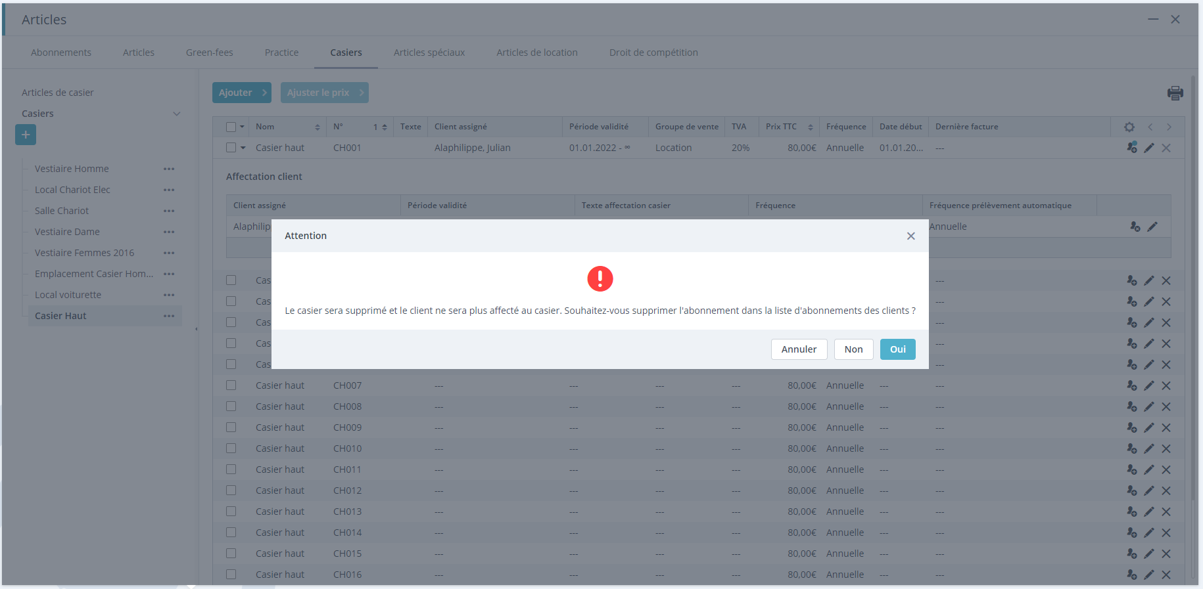The width and height of the screenshot is (1203, 589).
Task: Tick the checkbox for CH014
Action: click(x=231, y=533)
